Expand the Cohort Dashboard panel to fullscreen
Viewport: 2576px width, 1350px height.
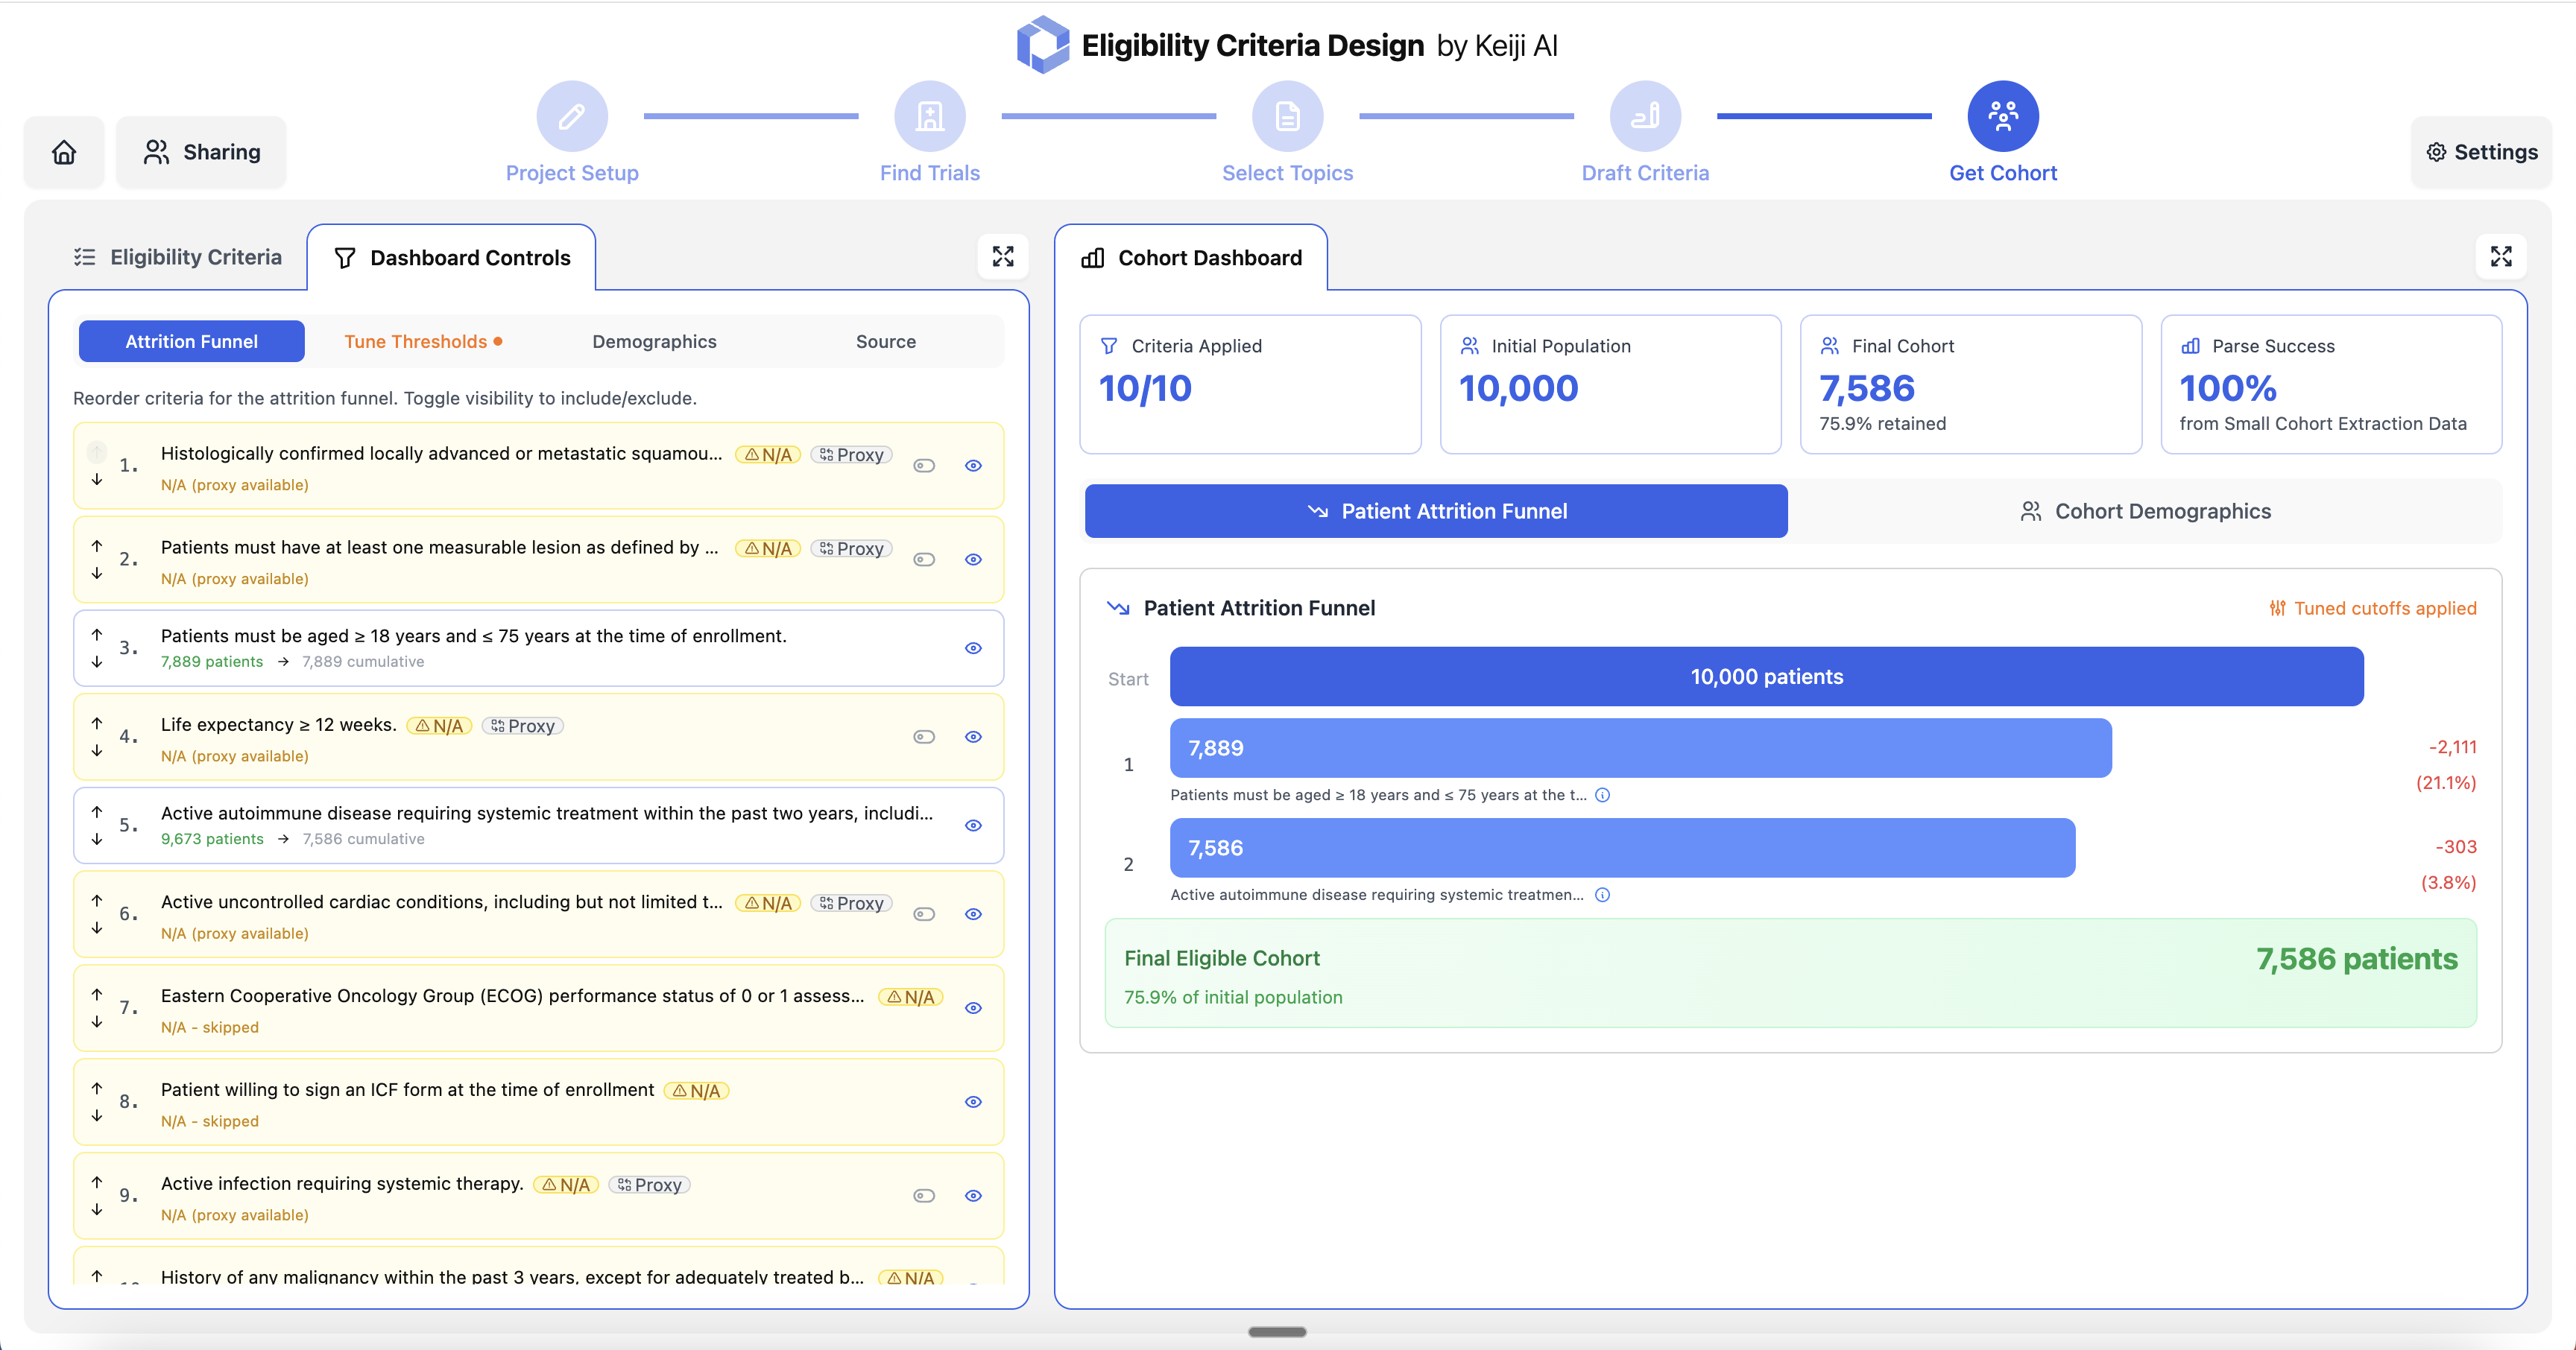point(2500,257)
